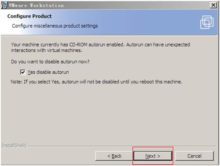
Task: Go to the next step with Next >
Action: 153,156
